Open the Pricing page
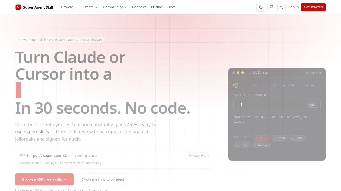Screen dimensions: 341x191 point(157,7)
